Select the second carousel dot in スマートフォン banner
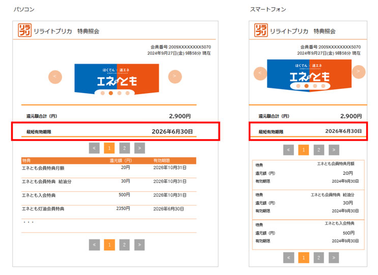This screenshot has height=275, width=378. point(306,86)
